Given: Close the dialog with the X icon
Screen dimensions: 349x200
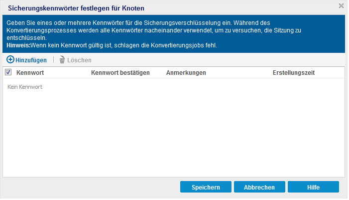Looking at the screenshot, I should tap(341, 6).
